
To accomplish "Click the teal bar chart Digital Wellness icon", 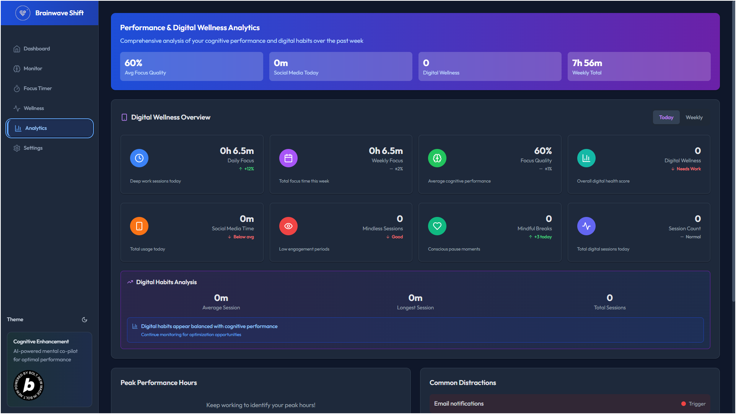I will tap(586, 158).
